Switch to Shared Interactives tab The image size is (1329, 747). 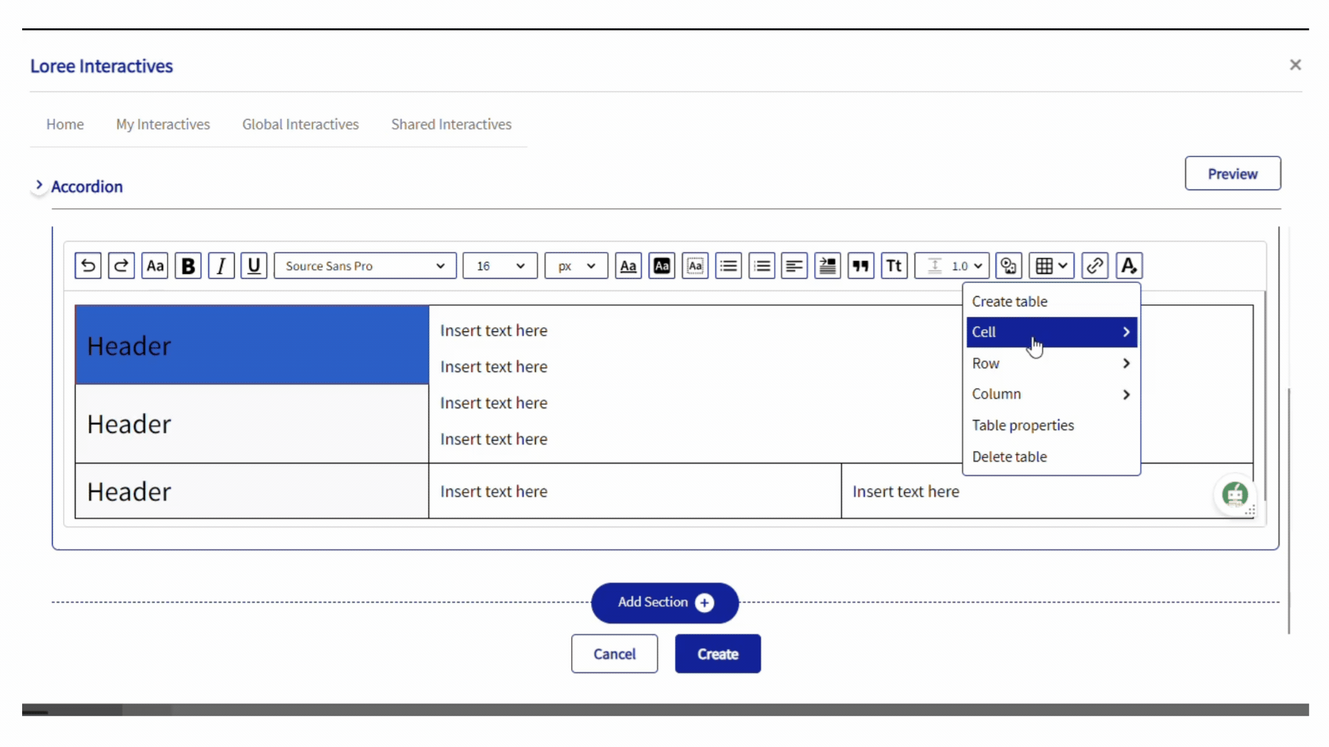(x=451, y=124)
